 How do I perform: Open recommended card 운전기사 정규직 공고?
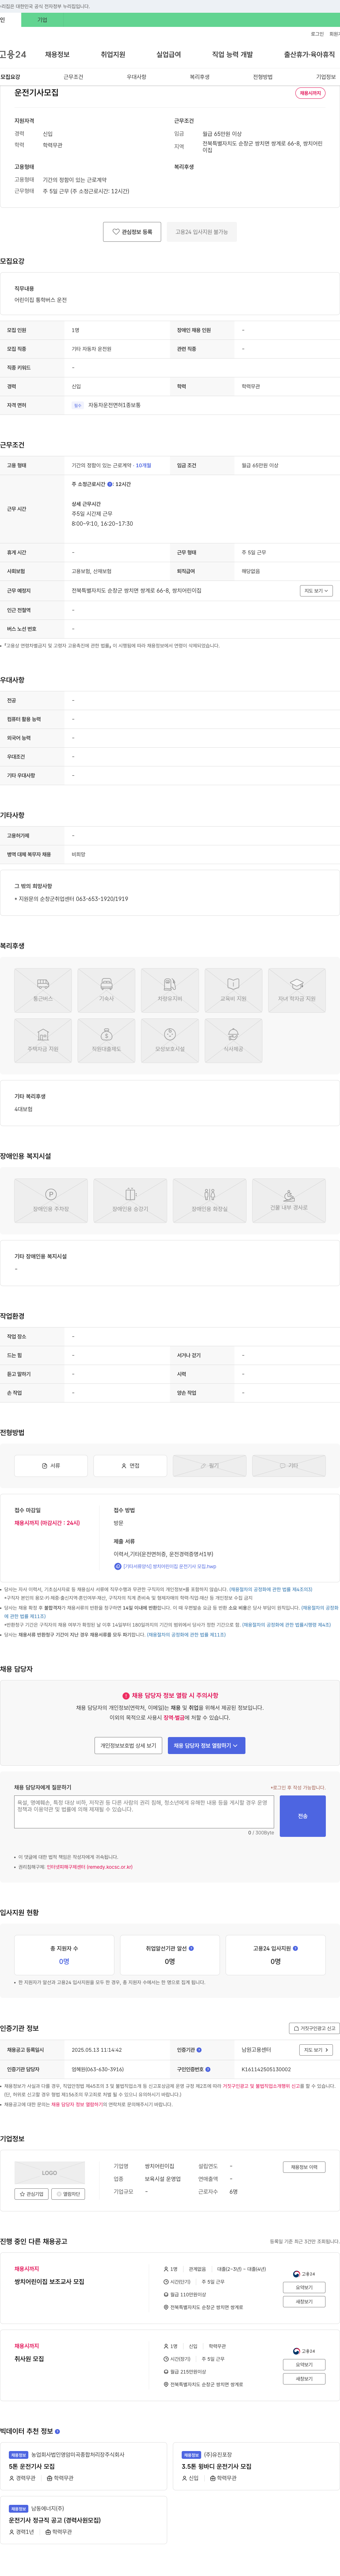point(84,2520)
